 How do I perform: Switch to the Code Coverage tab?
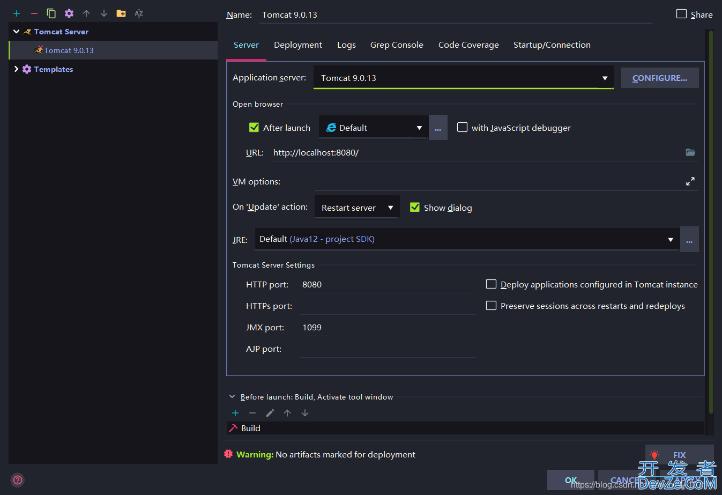468,45
